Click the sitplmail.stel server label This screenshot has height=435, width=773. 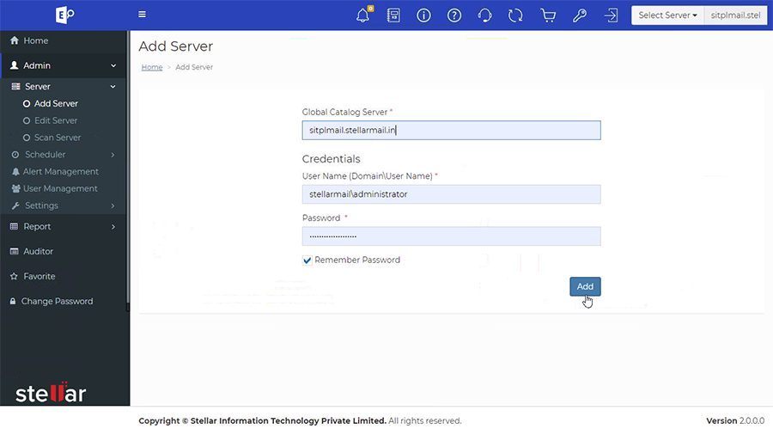[735, 15]
